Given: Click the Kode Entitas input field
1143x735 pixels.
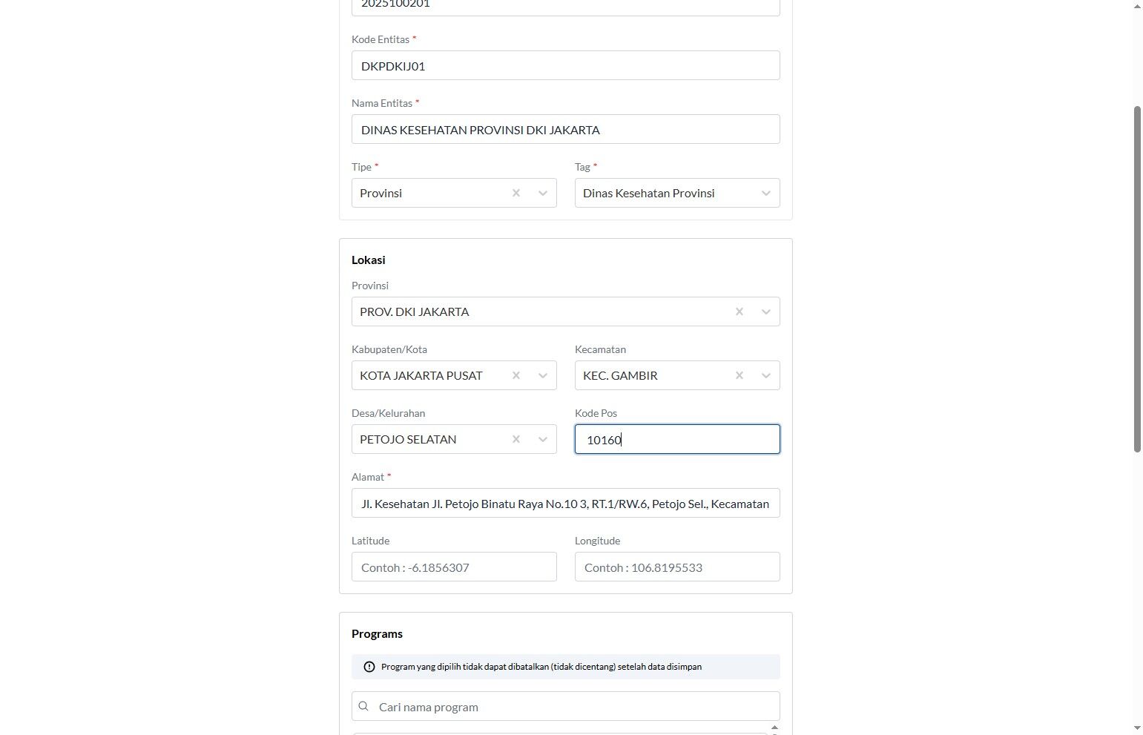Looking at the screenshot, I should pos(565,65).
